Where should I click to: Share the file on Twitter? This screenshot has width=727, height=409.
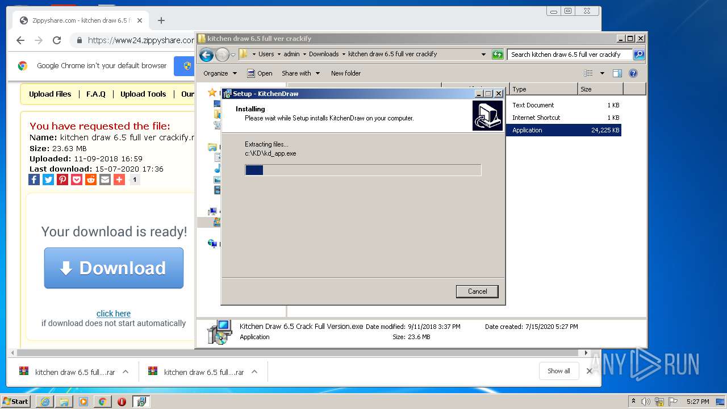pyautogui.click(x=48, y=180)
